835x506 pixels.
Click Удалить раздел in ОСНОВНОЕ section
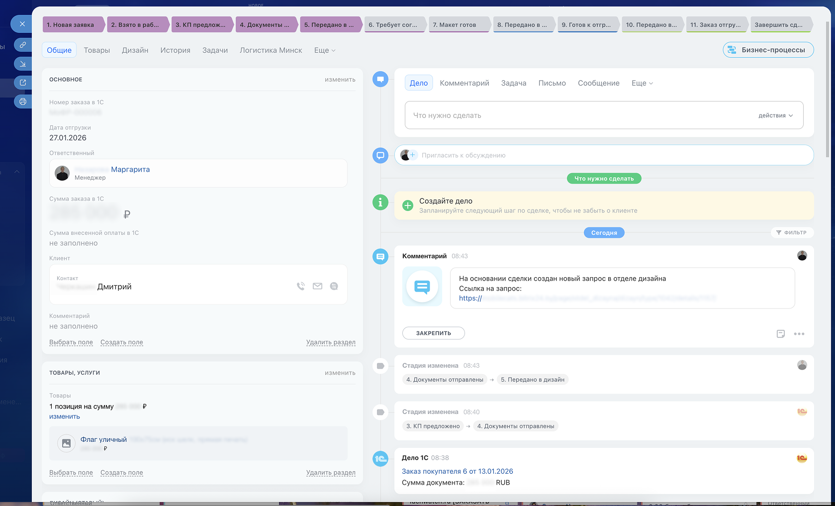(x=331, y=342)
